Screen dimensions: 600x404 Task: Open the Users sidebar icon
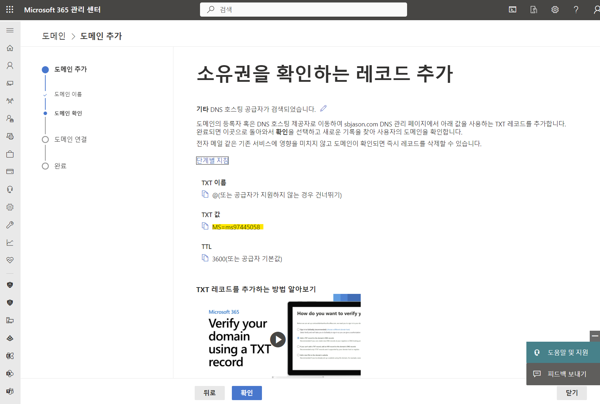coord(10,66)
